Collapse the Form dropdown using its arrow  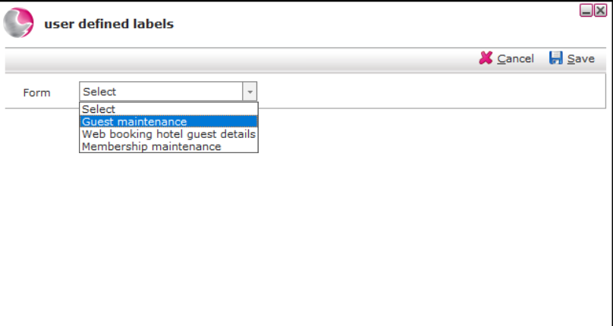250,92
